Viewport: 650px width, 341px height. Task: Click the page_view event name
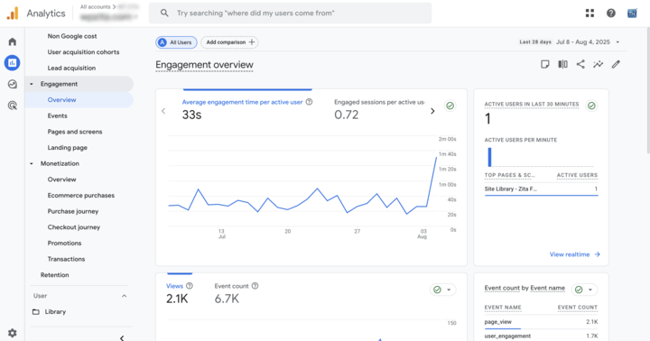coord(497,322)
